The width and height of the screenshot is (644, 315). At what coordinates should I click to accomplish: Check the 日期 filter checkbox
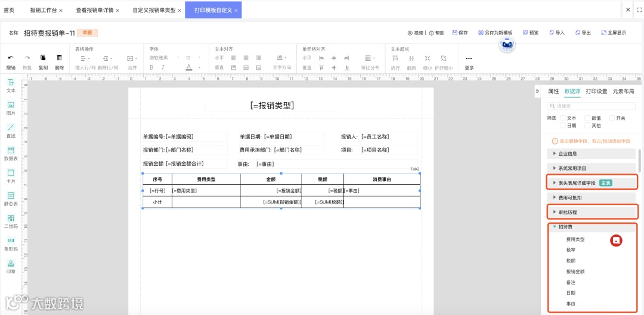point(563,125)
